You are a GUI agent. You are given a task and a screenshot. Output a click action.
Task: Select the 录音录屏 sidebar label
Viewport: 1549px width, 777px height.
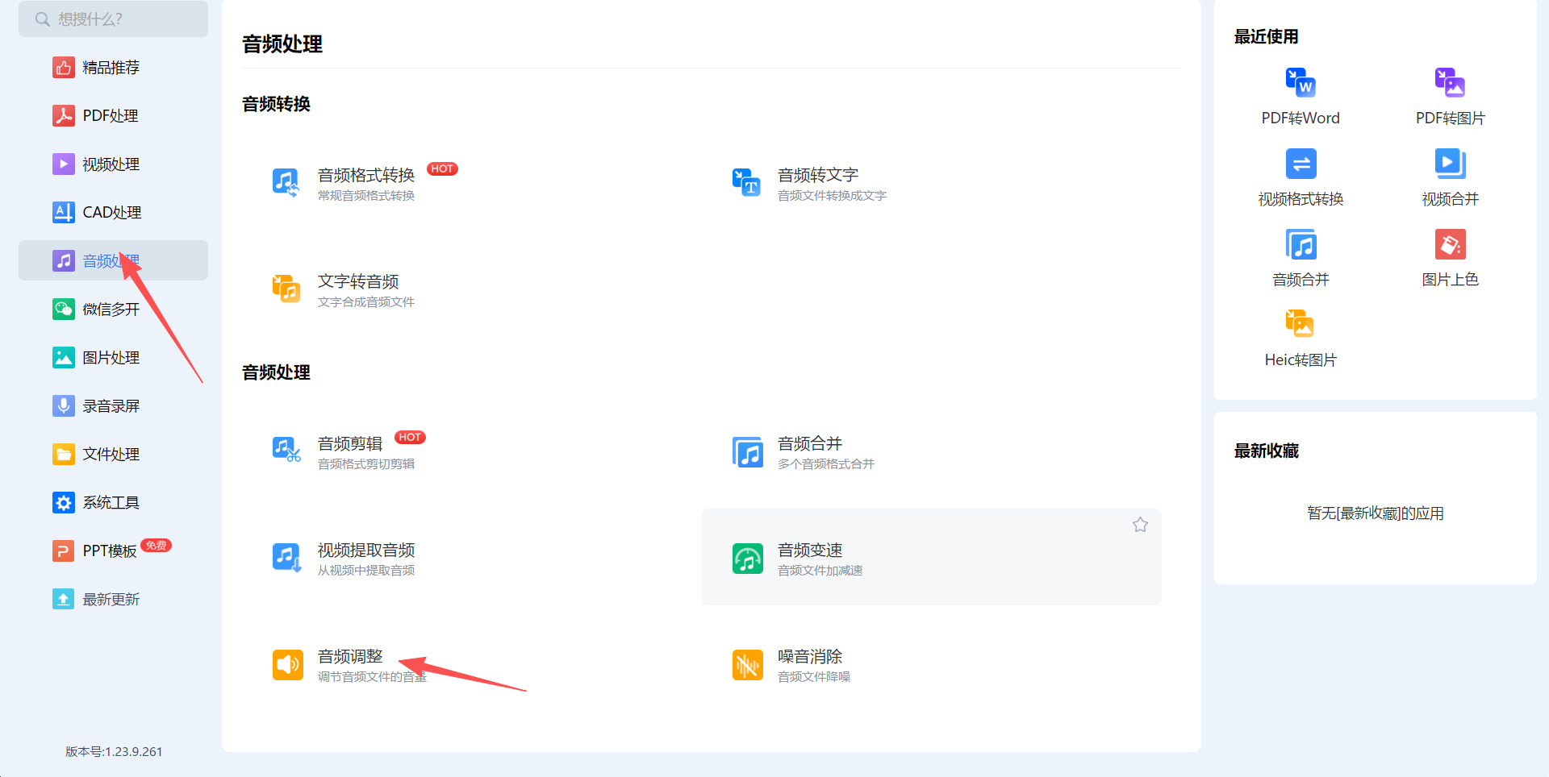click(x=111, y=406)
